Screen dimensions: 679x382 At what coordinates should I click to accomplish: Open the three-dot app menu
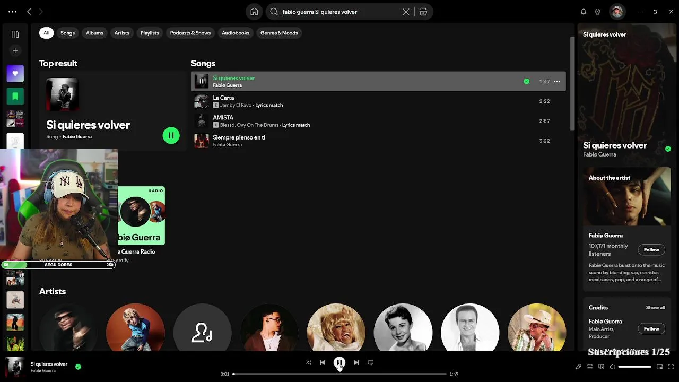[12, 12]
